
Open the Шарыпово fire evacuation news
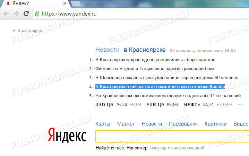tap(166, 78)
